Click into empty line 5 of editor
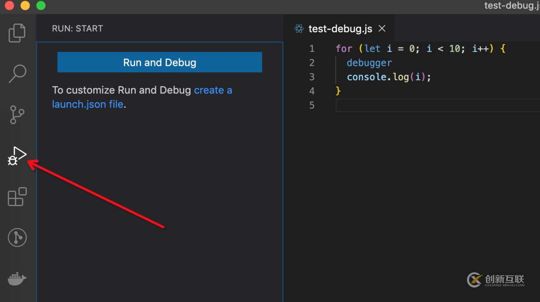Screen dimensions: 540x302 click(x=425, y=105)
